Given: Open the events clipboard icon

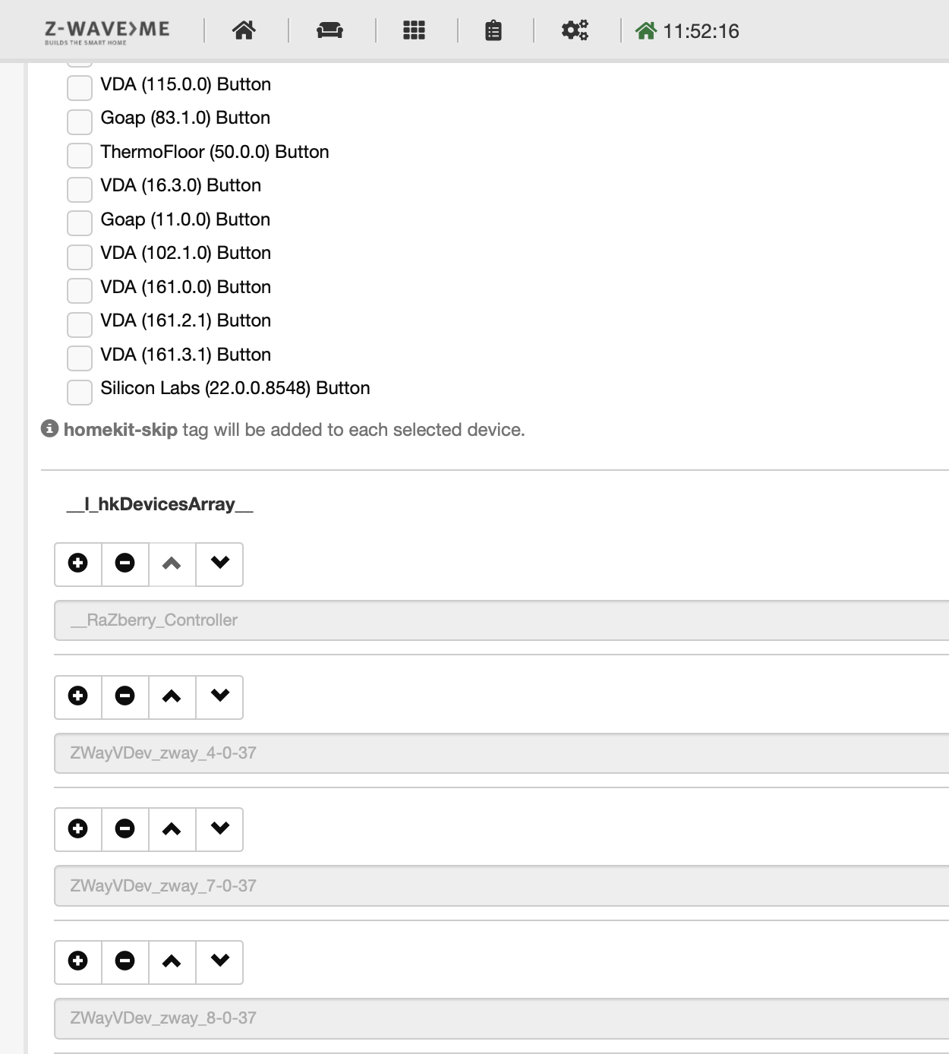Looking at the screenshot, I should 493,30.
